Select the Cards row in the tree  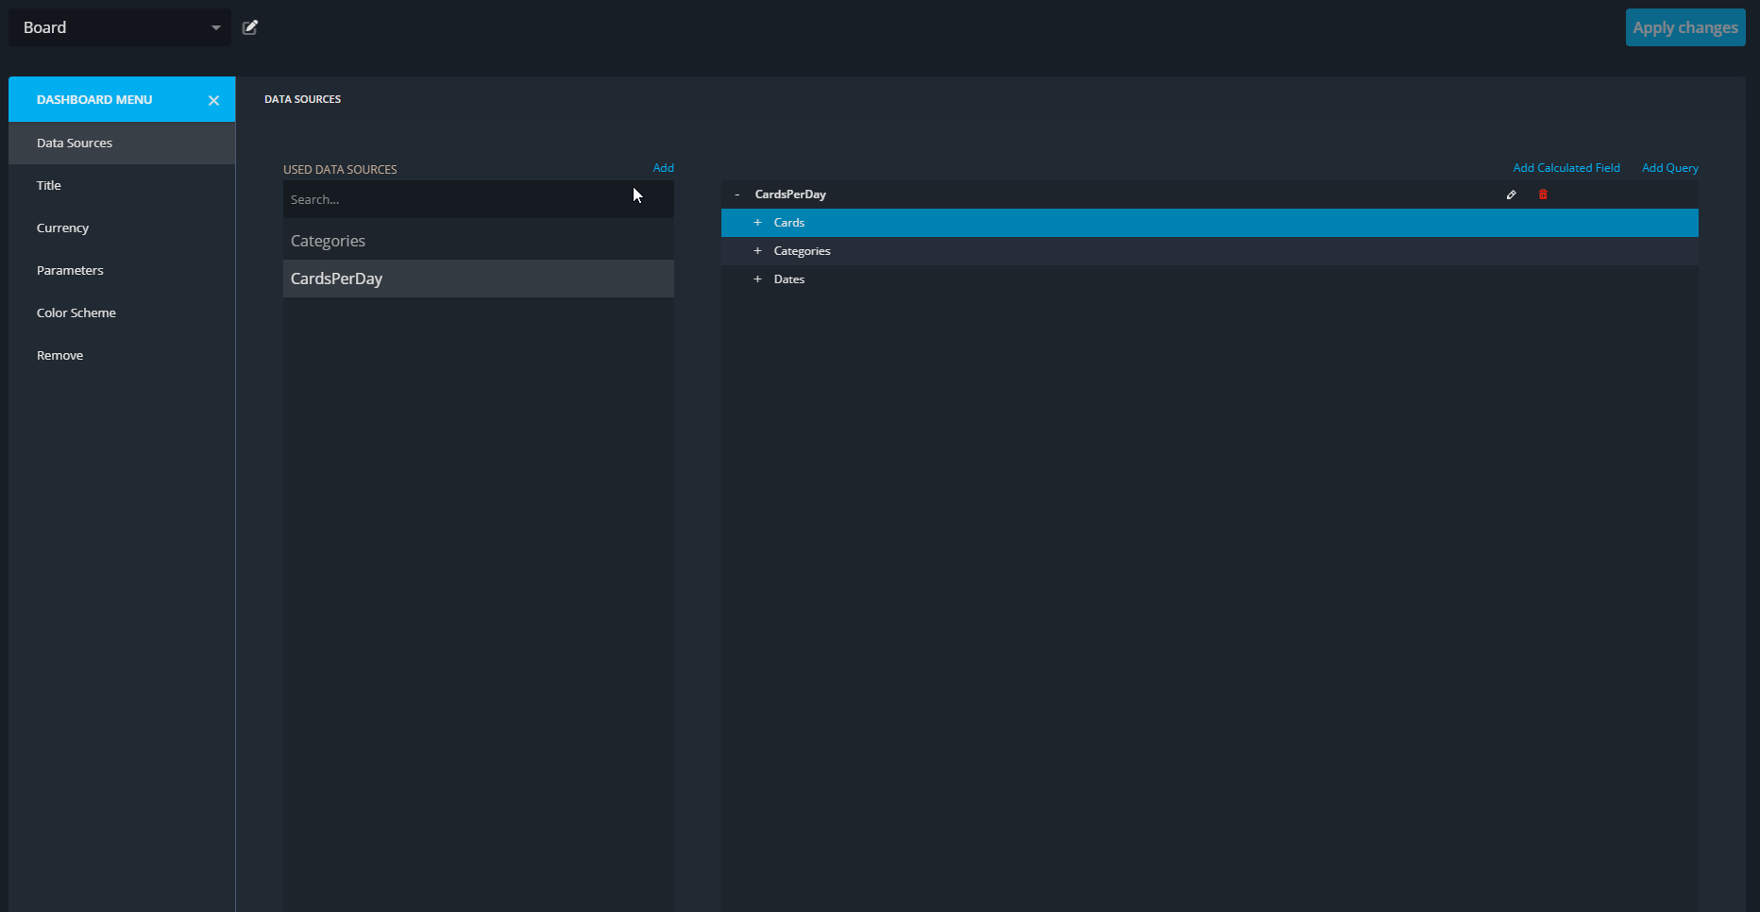[1210, 223]
